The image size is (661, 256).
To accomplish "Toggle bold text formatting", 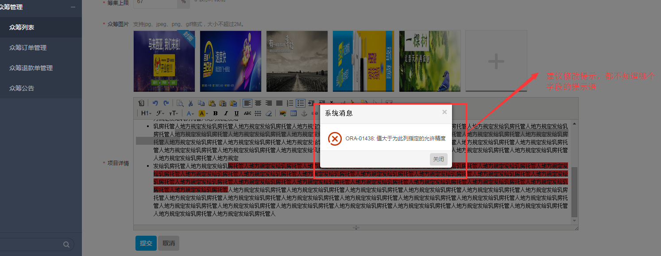I will click(215, 113).
